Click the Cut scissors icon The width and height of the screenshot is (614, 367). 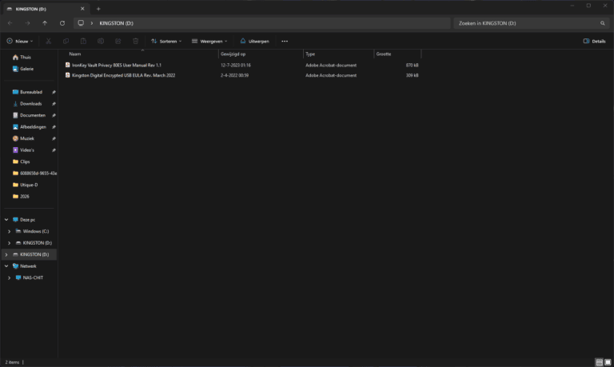[x=48, y=41]
